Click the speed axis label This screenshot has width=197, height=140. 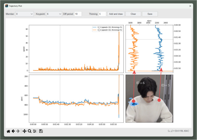pos(24,49)
